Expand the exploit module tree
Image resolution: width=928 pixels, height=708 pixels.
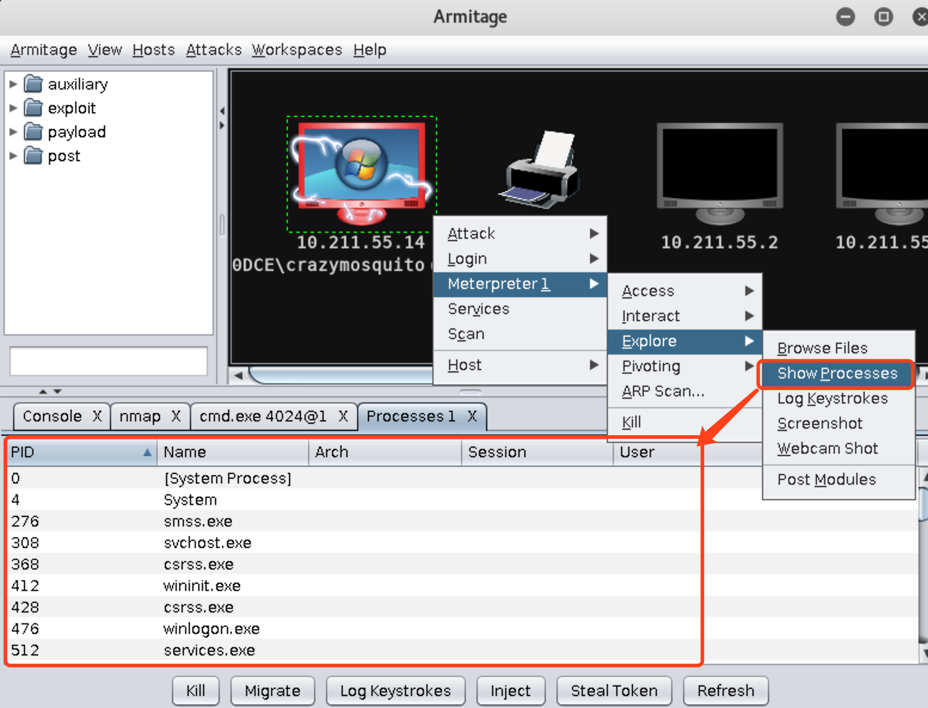[13, 108]
